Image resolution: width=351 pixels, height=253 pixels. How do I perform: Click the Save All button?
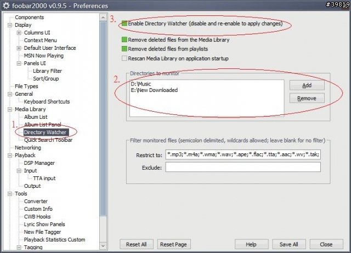(289, 244)
